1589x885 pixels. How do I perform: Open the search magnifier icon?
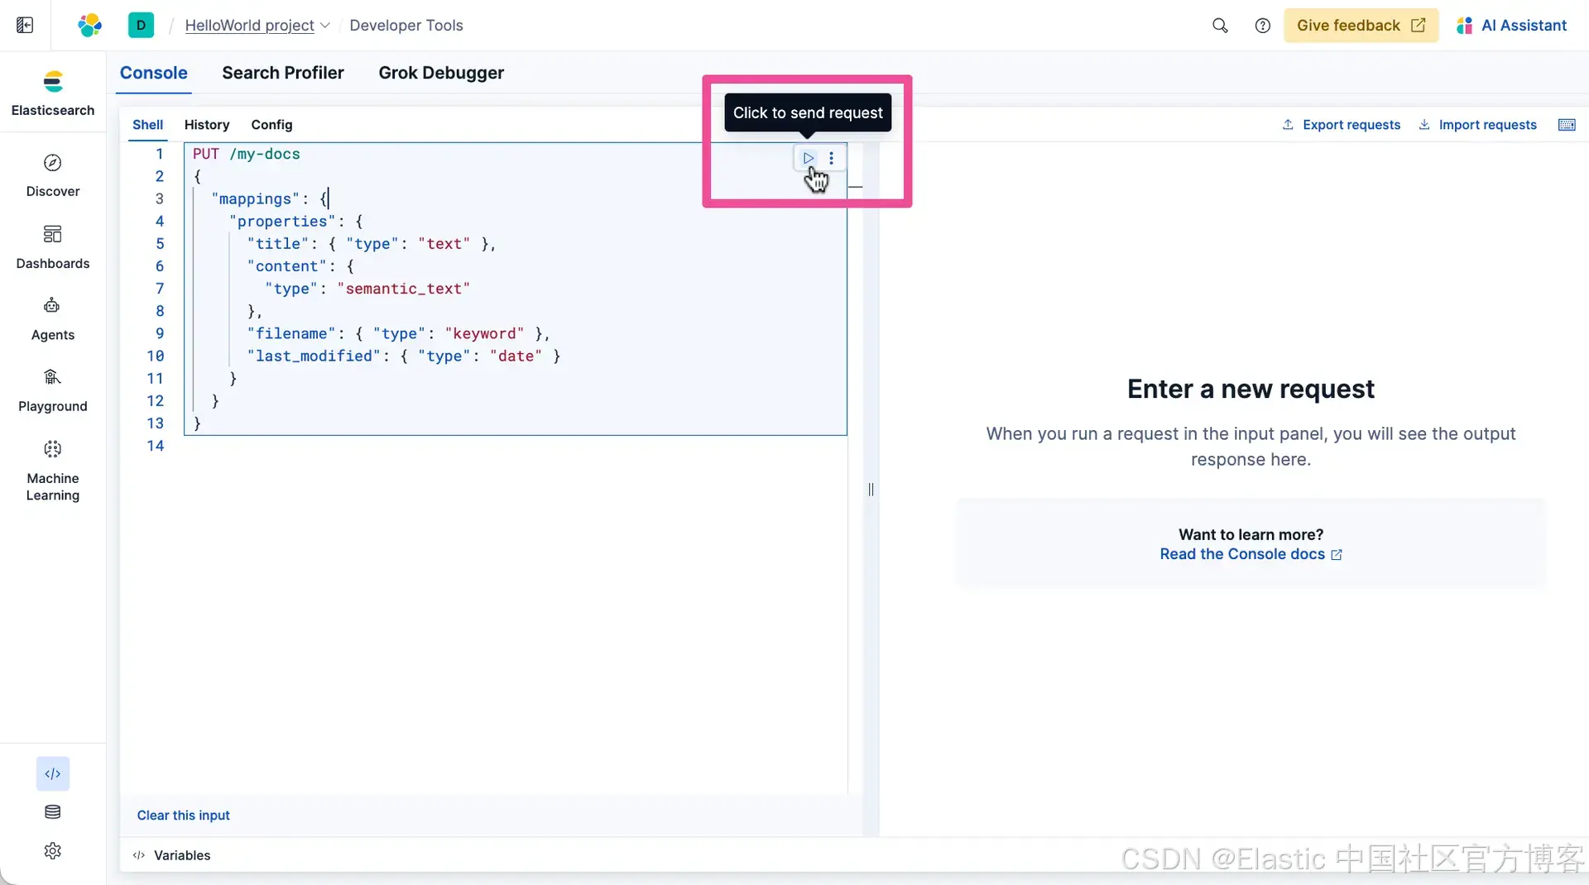[1220, 26]
